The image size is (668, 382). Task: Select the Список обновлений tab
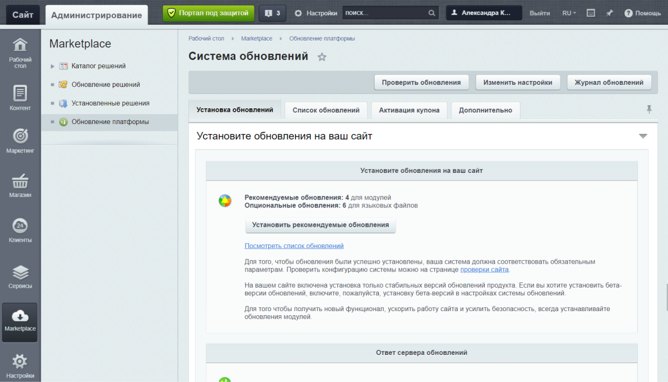tap(326, 110)
